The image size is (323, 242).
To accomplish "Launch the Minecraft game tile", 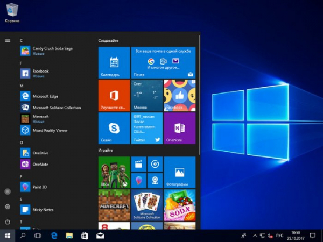I will pyautogui.click(x=114, y=205).
